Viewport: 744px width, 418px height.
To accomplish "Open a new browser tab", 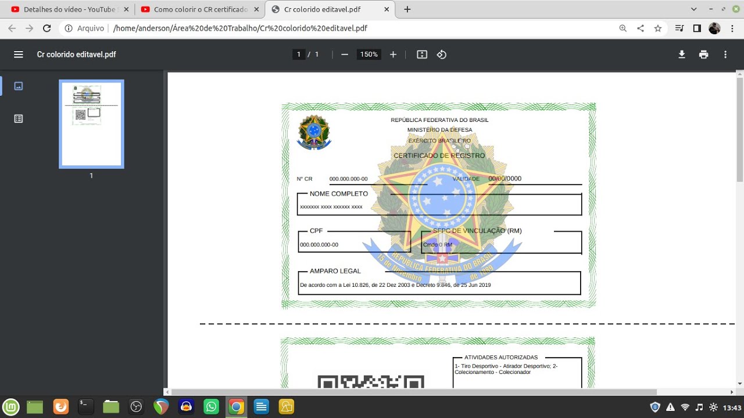I will (x=407, y=9).
